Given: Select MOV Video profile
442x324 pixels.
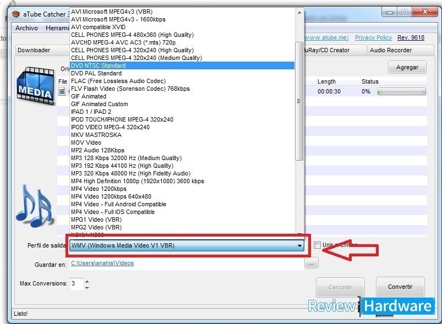Looking at the screenshot, I should 182,142.
